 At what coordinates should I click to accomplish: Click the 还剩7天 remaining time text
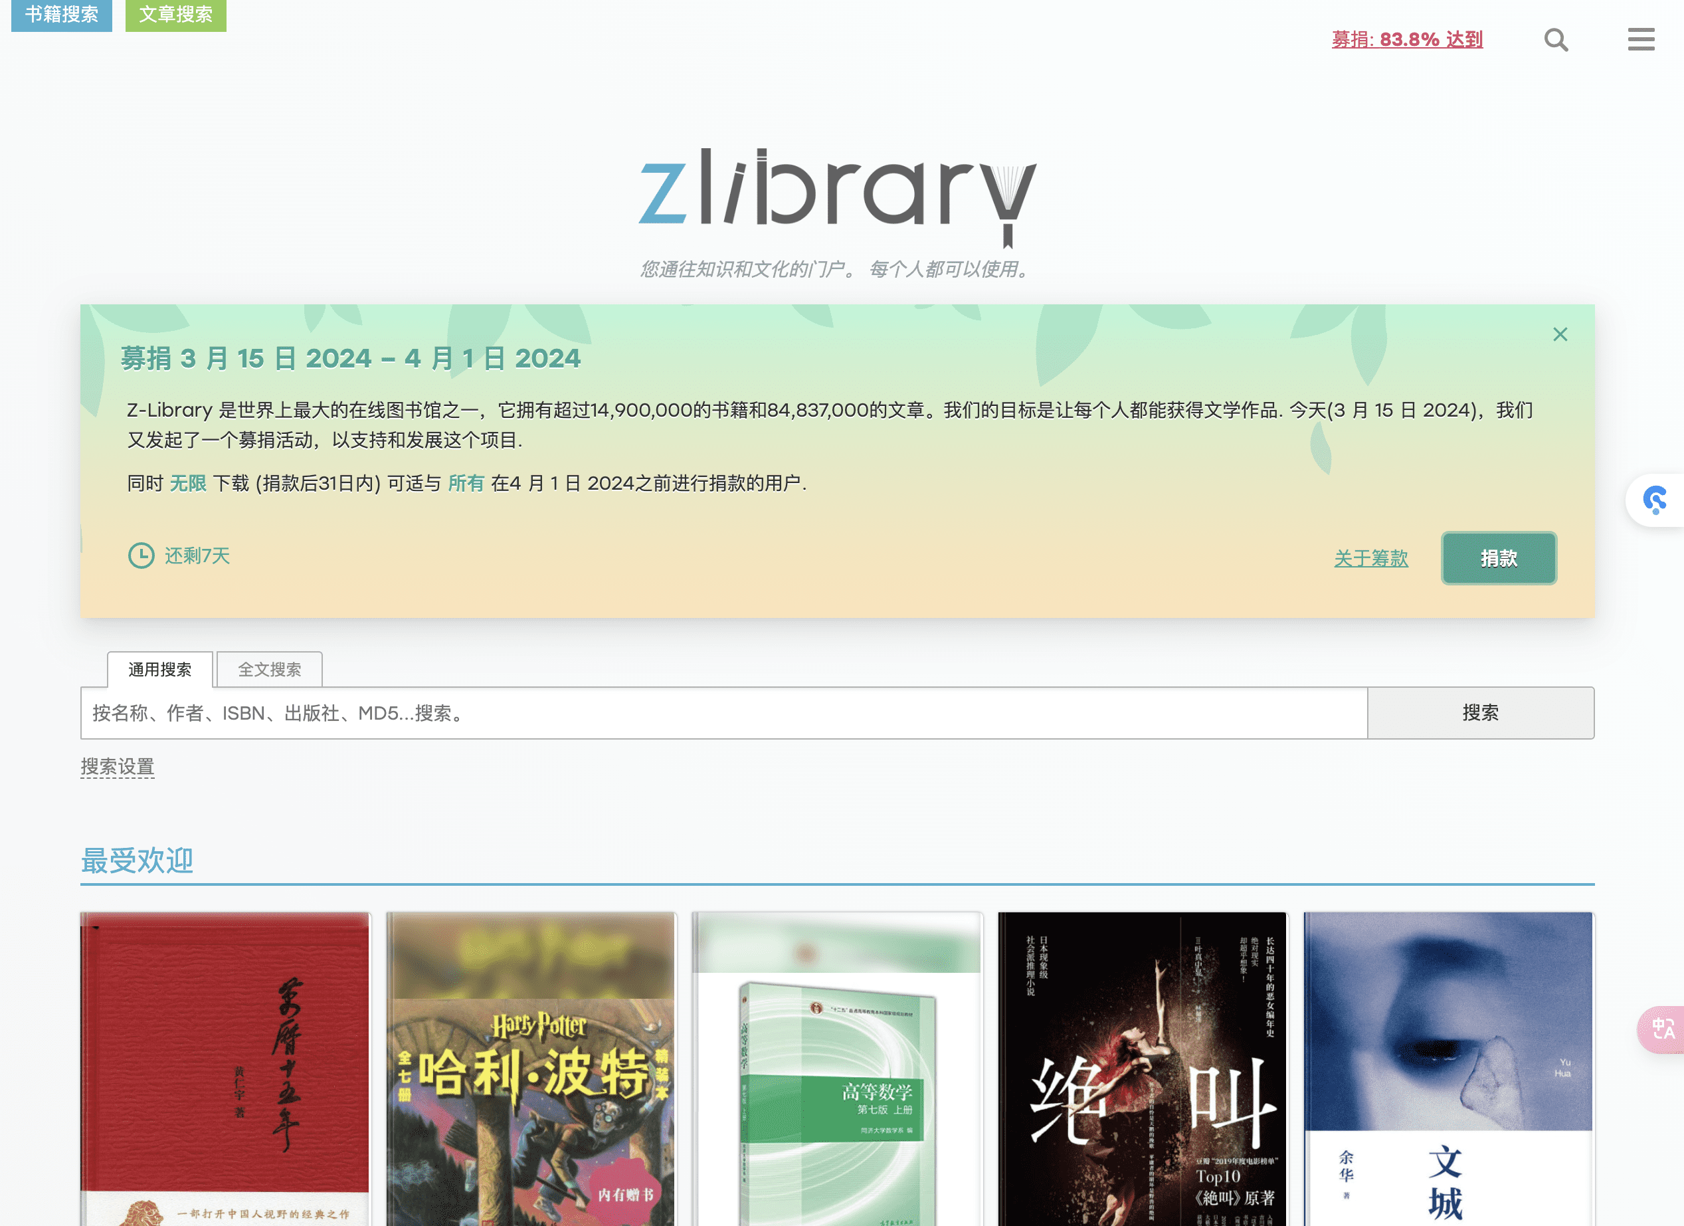[x=197, y=556]
